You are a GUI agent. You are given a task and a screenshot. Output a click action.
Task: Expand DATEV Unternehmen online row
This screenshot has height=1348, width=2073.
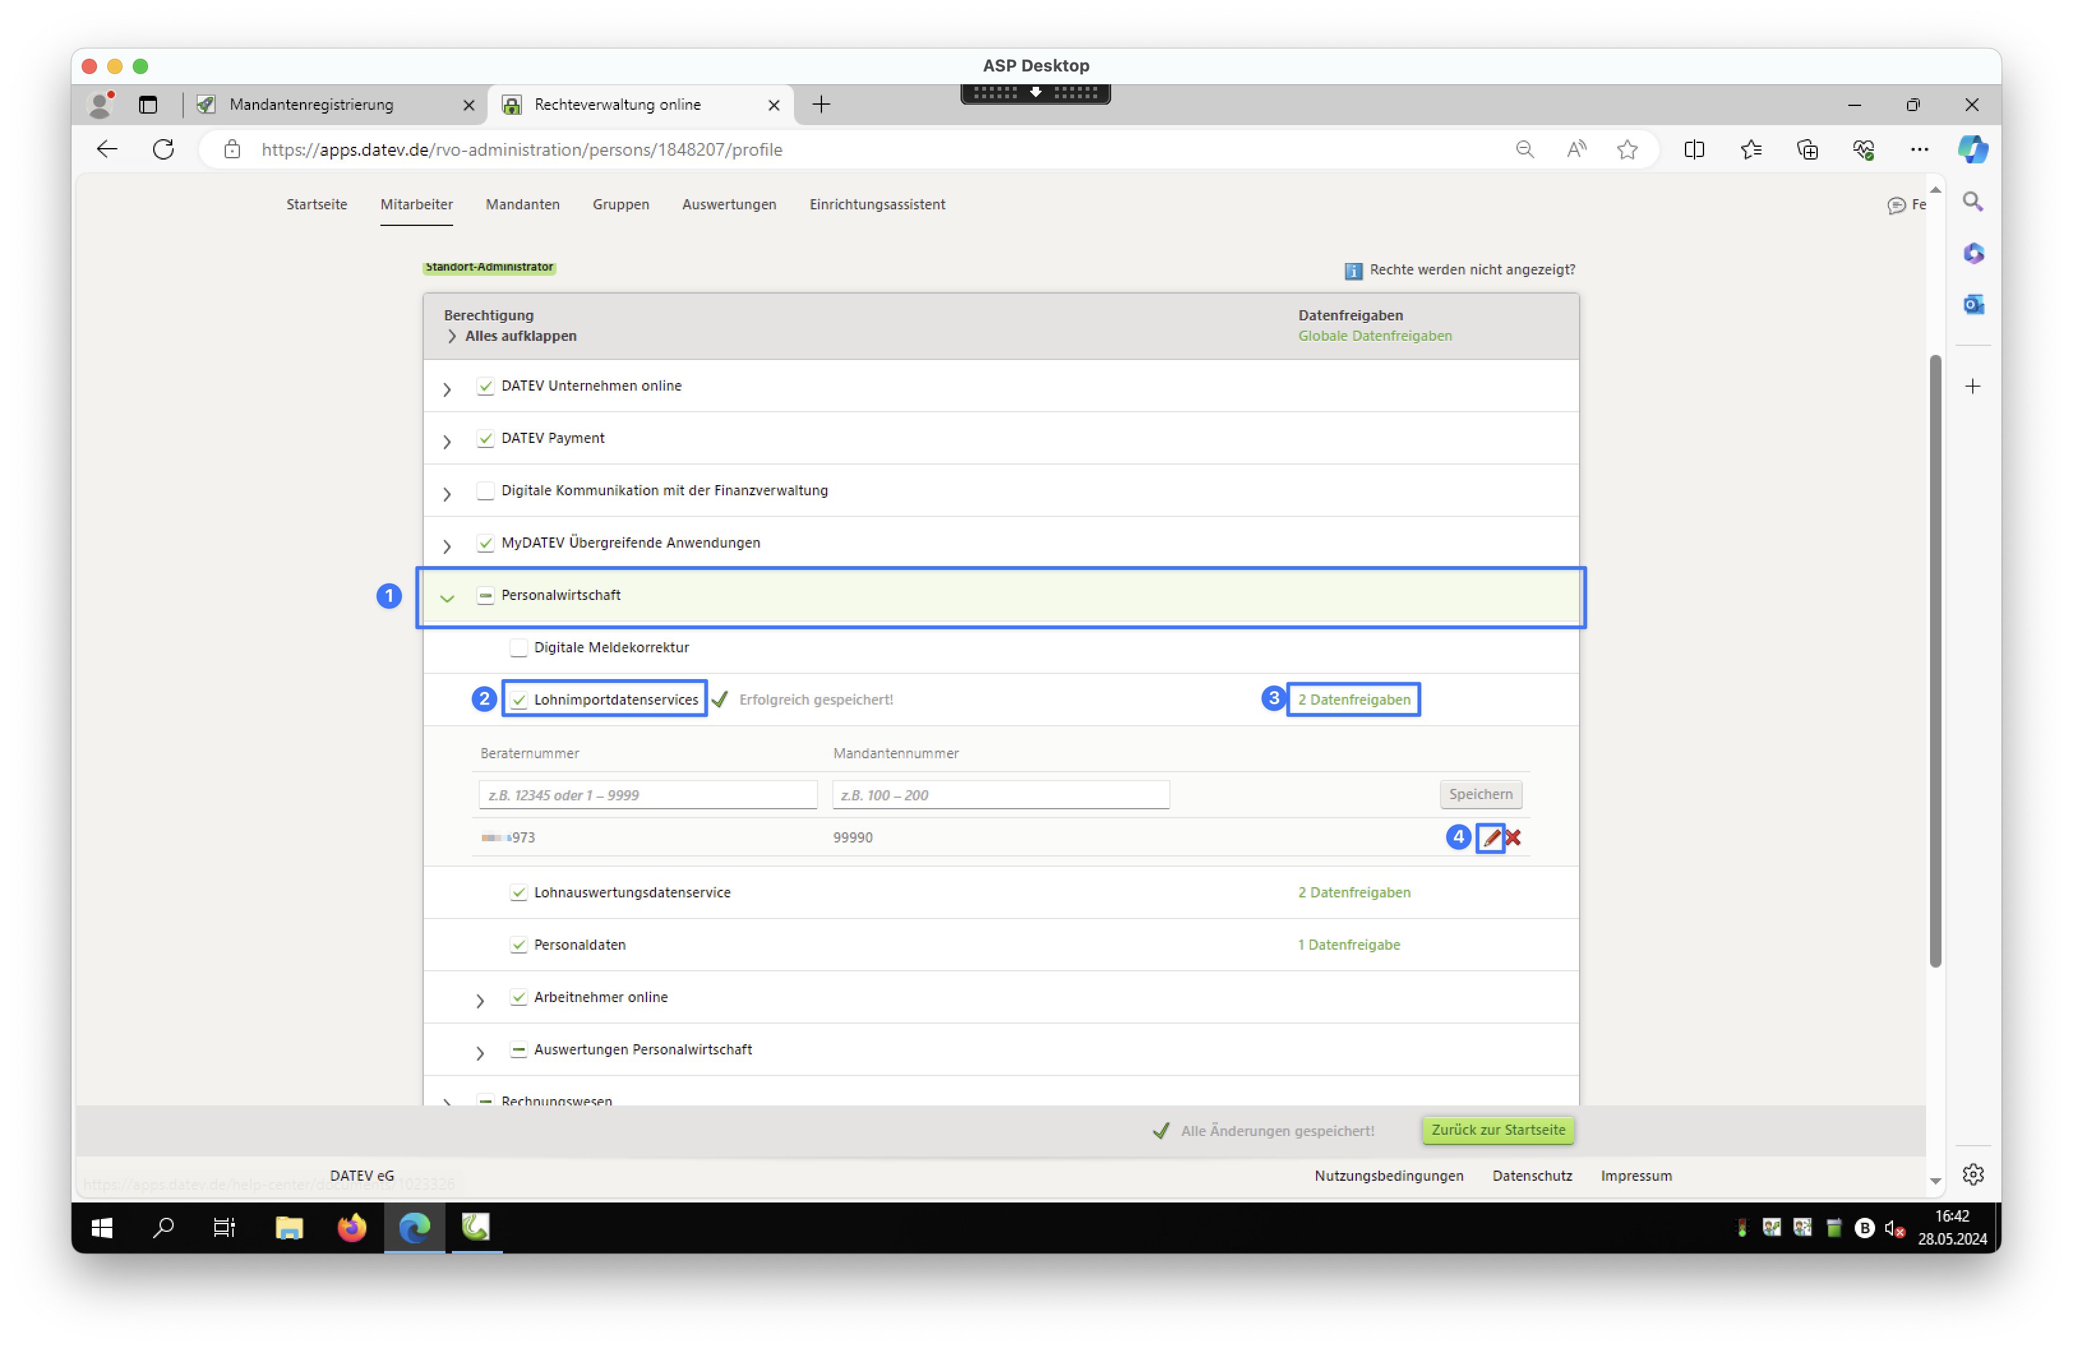(447, 389)
